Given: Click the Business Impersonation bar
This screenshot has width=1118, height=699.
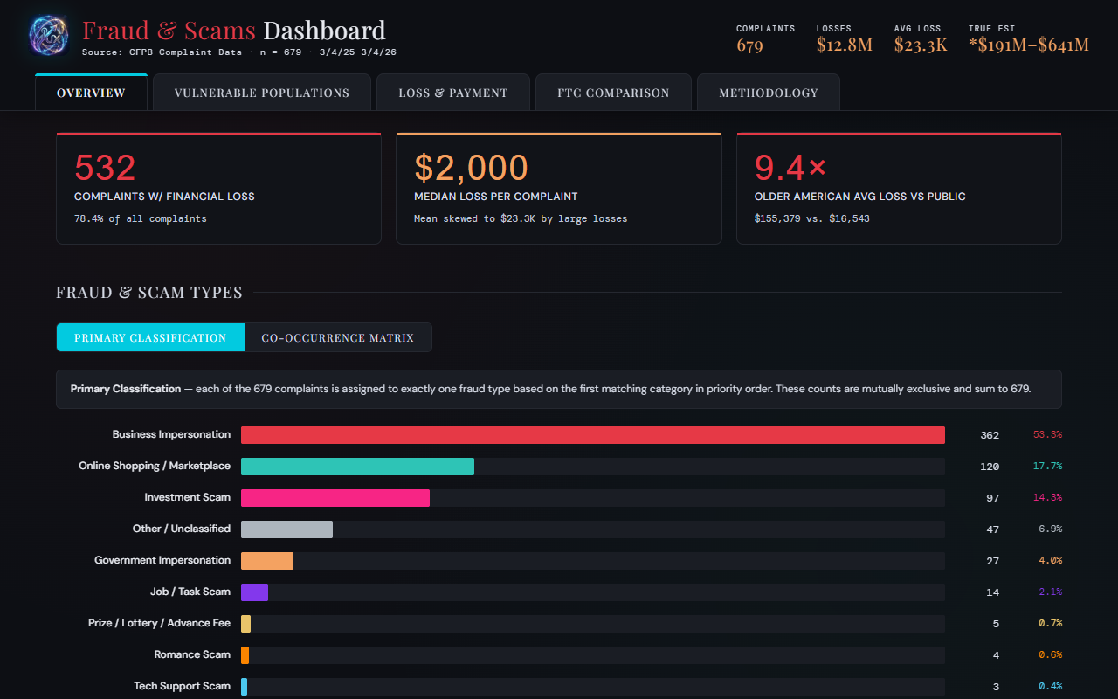Looking at the screenshot, I should click(591, 434).
